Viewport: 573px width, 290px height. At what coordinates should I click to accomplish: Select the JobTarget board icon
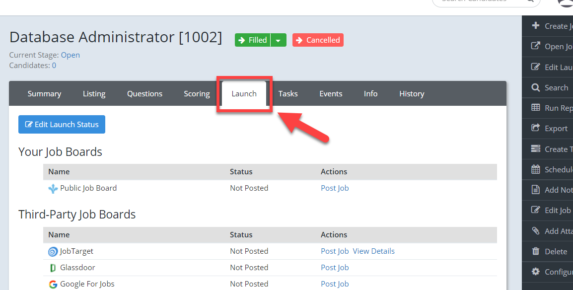pyautogui.click(x=53, y=251)
